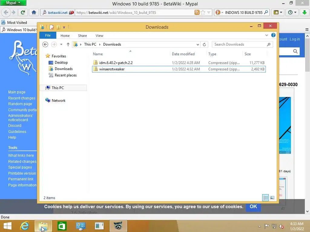Sort by Size column header
The height and width of the screenshot is (232, 310).
248,54
